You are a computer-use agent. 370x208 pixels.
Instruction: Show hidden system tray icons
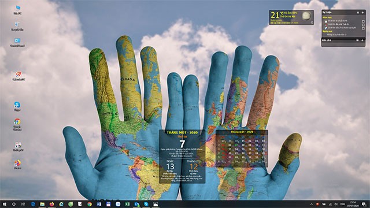pyautogui.click(x=312, y=204)
